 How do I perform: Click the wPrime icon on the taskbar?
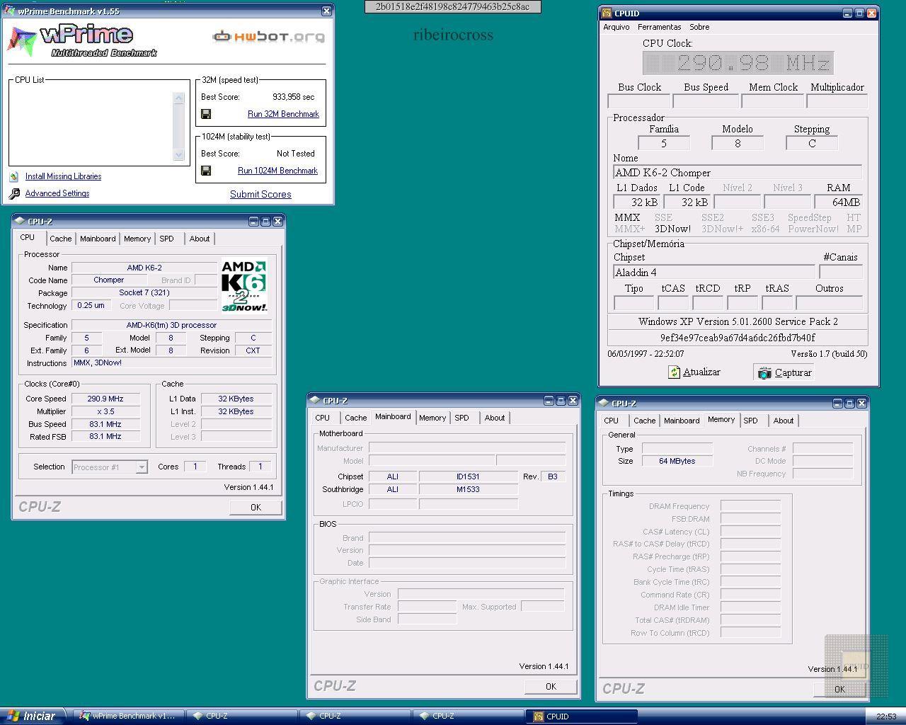coord(85,716)
